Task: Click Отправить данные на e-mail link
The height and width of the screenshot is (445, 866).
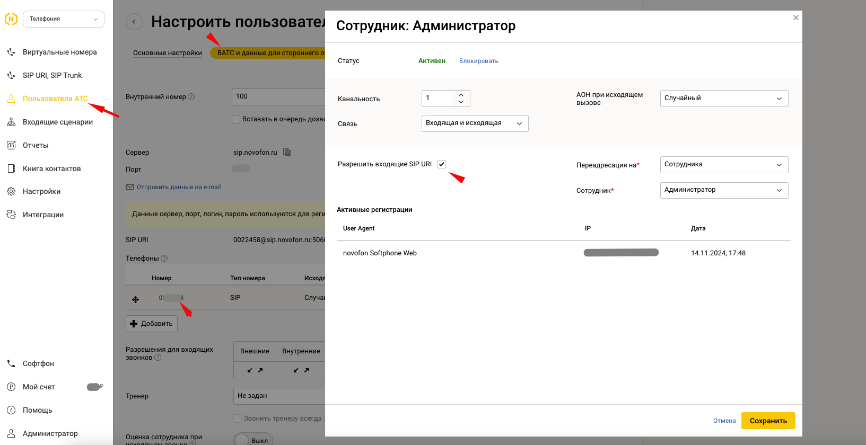Action: (179, 187)
